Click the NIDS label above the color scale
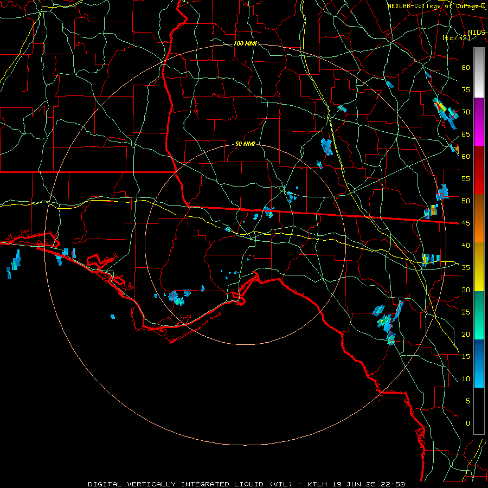488x488 pixels. tap(476, 33)
